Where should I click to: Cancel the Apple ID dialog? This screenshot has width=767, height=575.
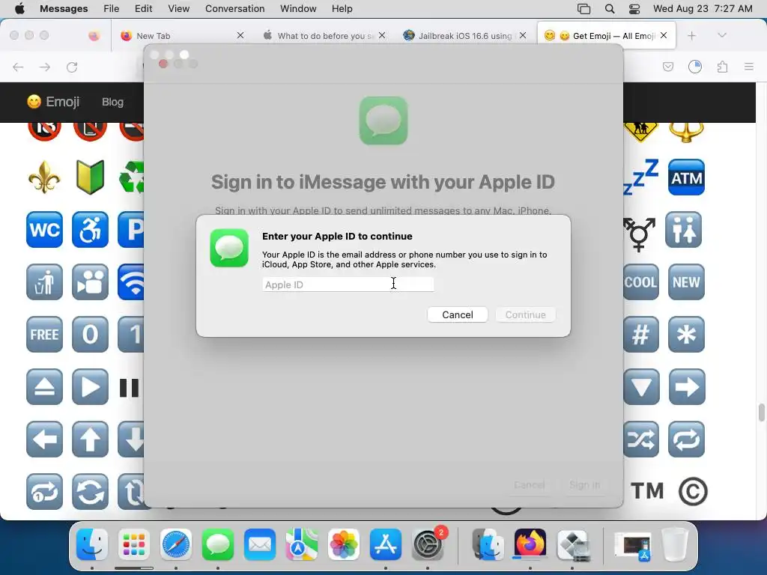coord(458,315)
